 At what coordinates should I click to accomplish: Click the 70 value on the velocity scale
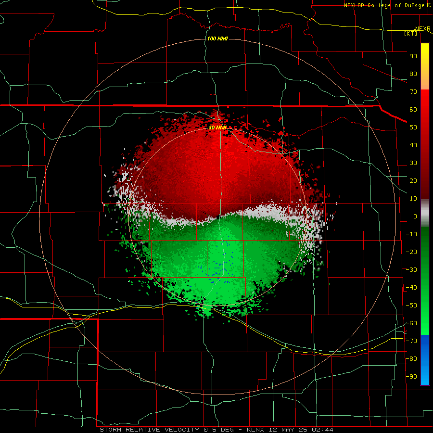(x=413, y=92)
